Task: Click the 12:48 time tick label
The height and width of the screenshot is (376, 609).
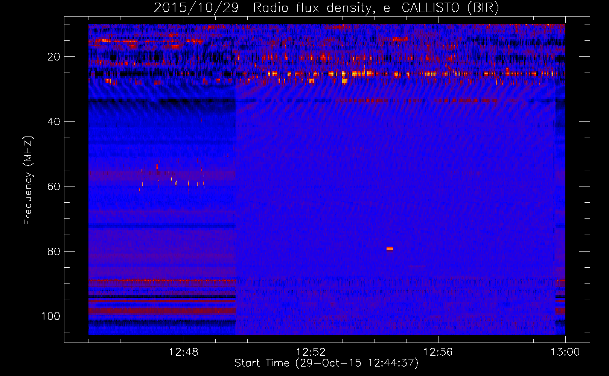Action: tap(184, 352)
